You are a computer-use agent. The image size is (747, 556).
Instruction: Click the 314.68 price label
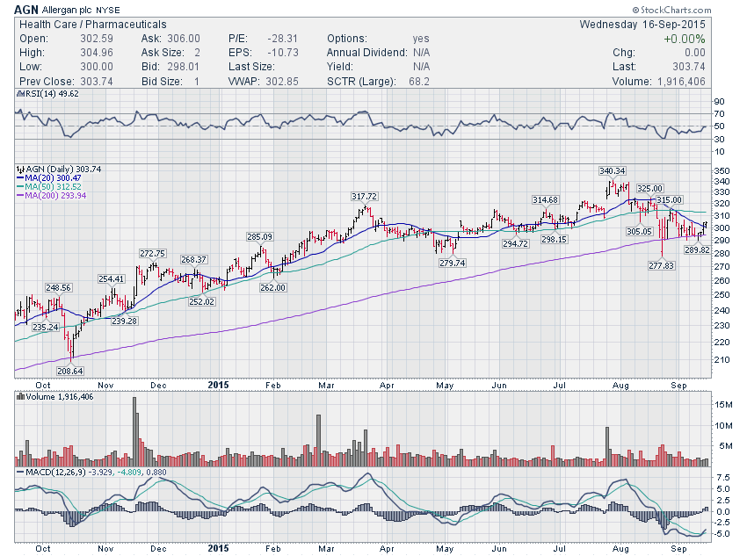tap(546, 200)
